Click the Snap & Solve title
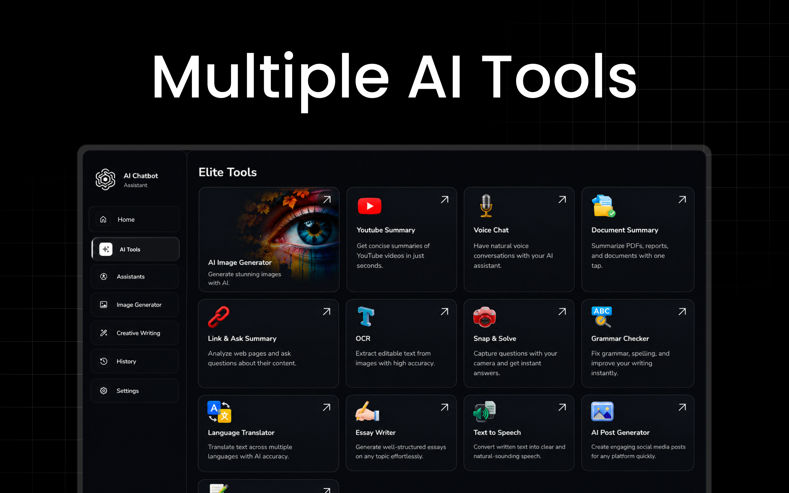This screenshot has width=789, height=493. [494, 339]
